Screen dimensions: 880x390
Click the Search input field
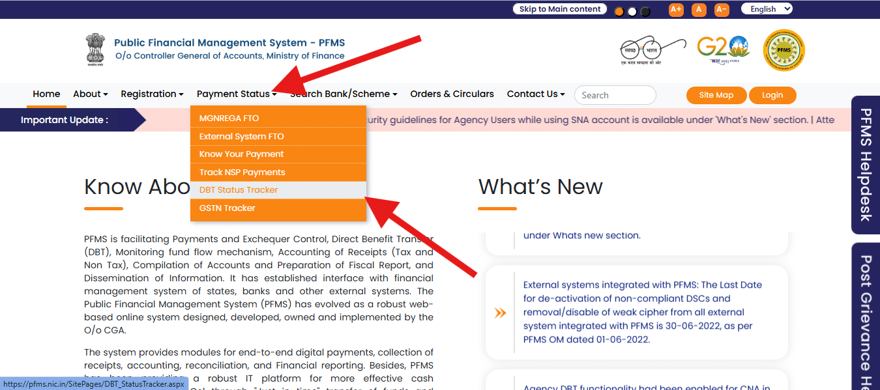615,95
